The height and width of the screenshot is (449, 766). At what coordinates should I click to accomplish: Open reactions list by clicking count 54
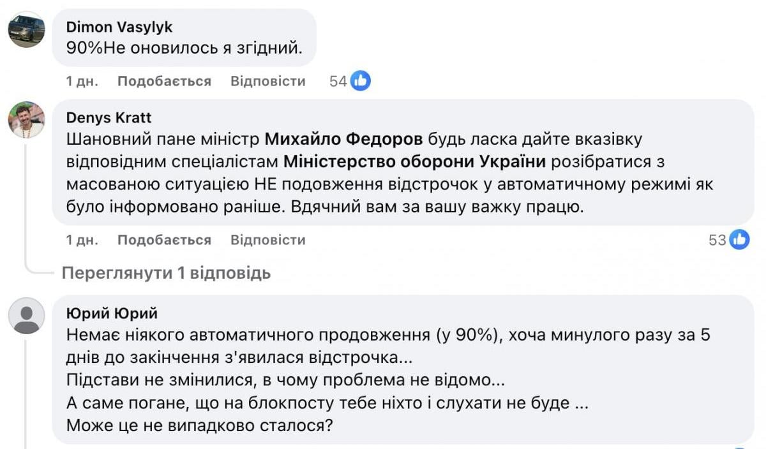[340, 80]
